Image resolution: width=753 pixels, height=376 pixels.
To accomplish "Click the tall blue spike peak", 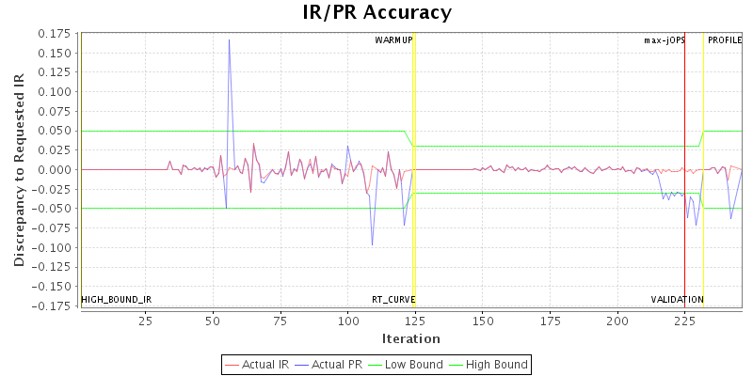I will click(229, 40).
